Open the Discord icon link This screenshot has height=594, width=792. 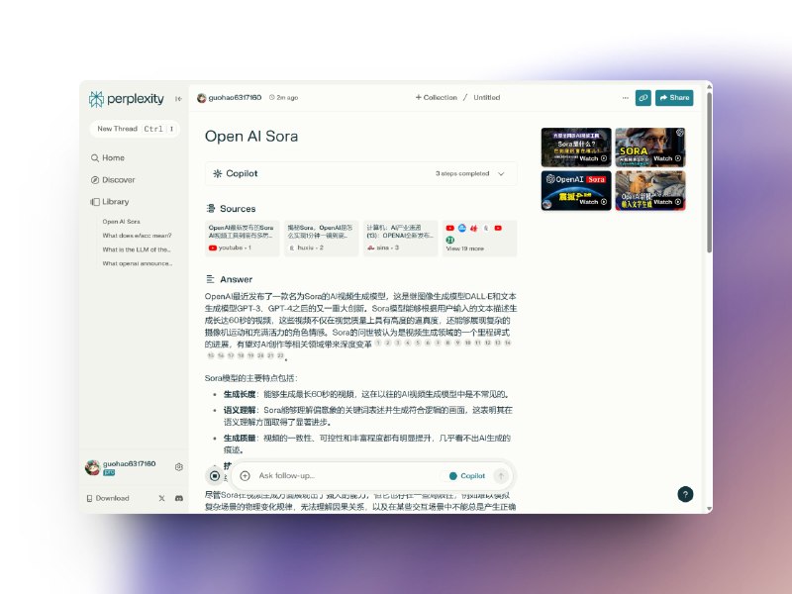(x=179, y=498)
